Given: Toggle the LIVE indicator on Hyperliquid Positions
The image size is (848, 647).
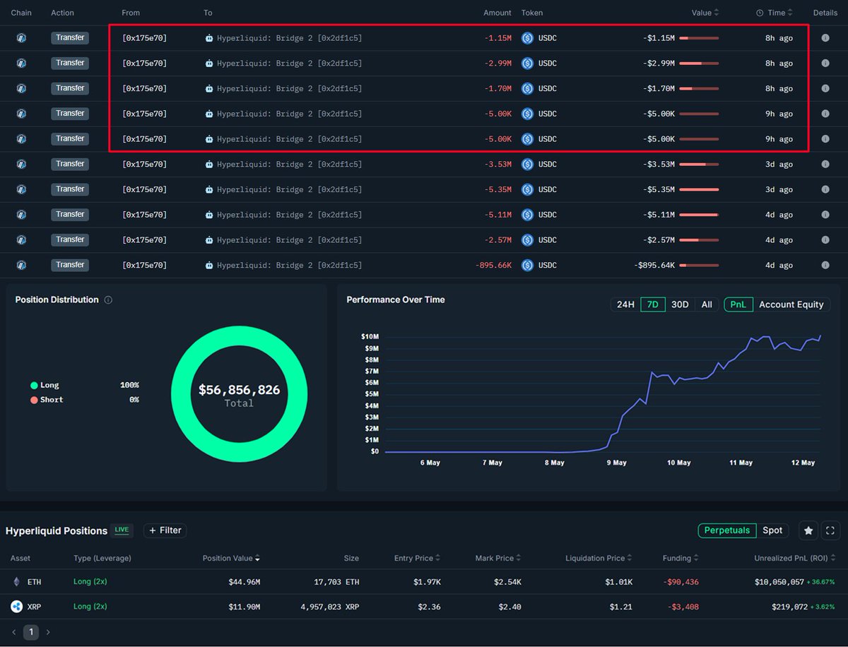Looking at the screenshot, I should (121, 530).
